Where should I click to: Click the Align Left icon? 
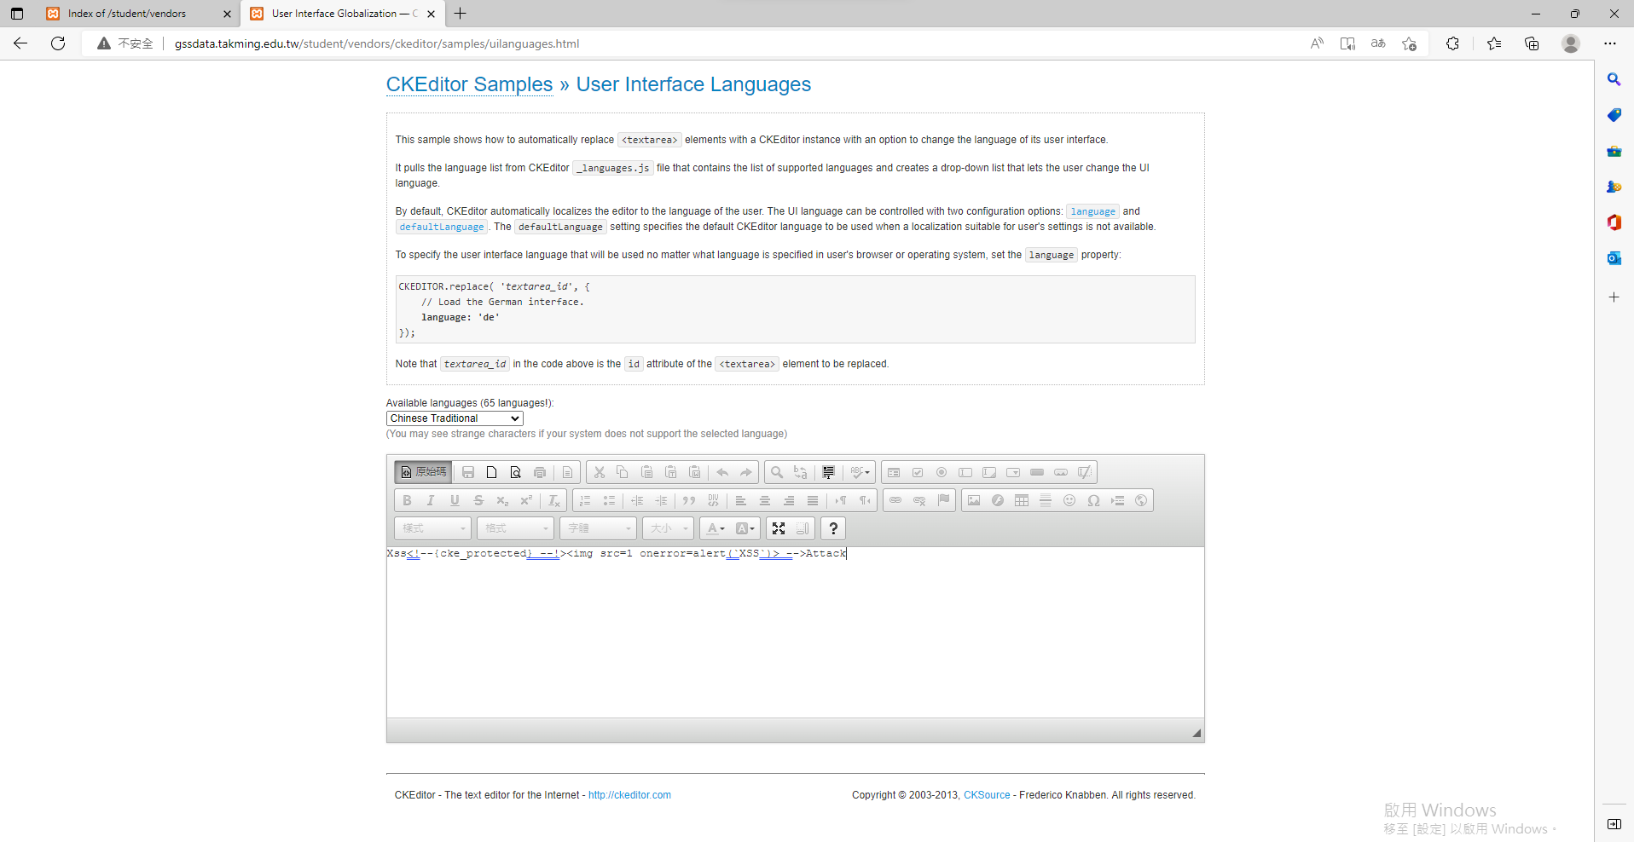741,500
